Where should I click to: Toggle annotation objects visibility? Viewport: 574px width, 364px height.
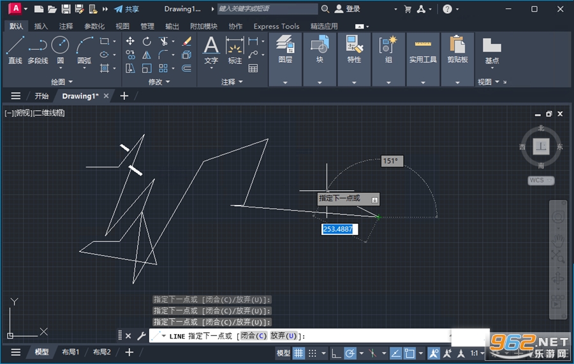[434, 353]
